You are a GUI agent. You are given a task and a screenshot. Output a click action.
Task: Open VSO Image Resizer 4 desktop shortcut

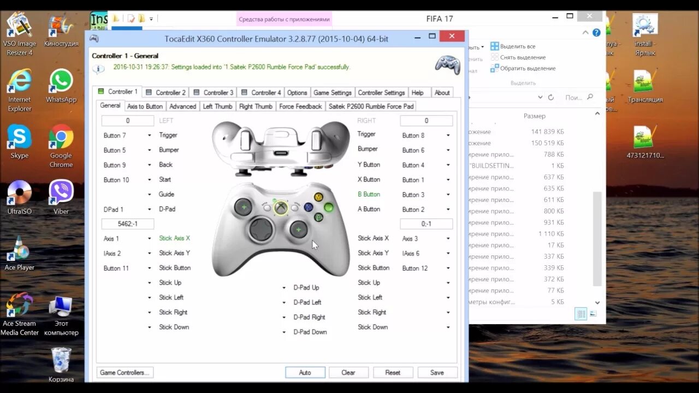point(20,35)
